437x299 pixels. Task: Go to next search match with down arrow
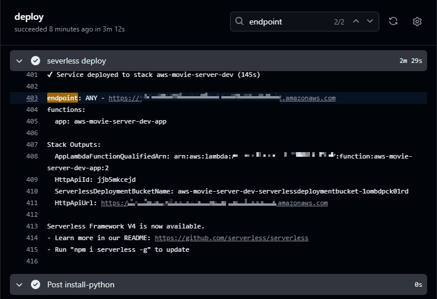370,21
